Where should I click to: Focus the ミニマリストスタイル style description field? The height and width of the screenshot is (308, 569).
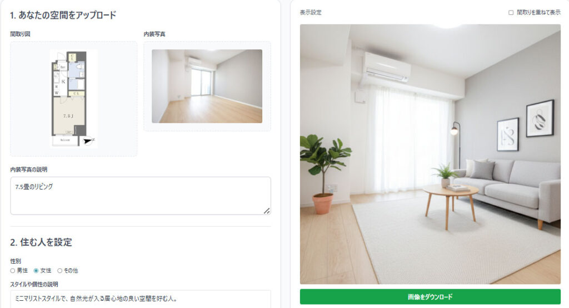141,299
